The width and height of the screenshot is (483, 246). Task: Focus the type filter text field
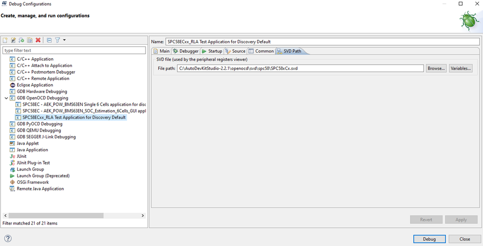pos(74,50)
